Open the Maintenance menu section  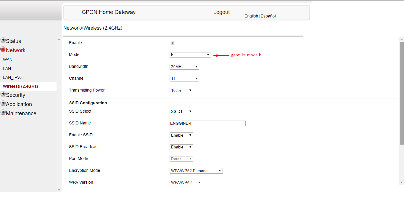pos(21,113)
